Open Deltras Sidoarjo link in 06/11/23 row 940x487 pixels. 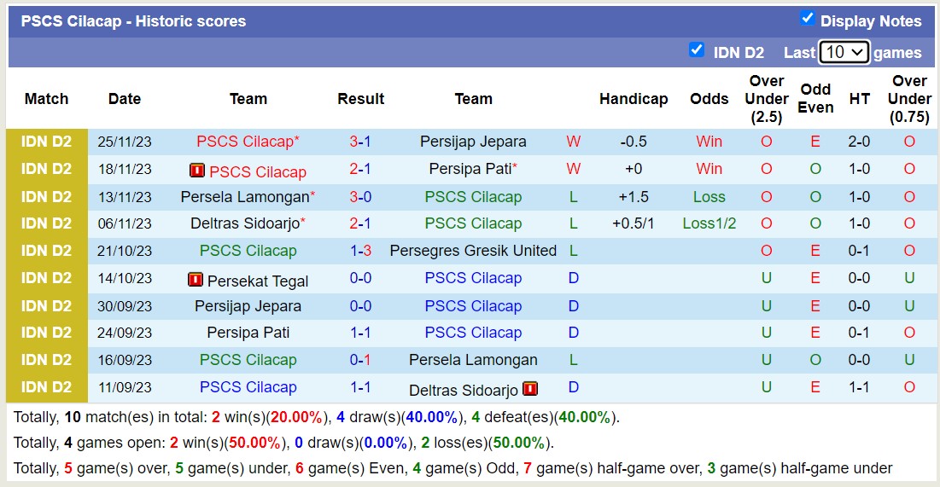coord(243,223)
